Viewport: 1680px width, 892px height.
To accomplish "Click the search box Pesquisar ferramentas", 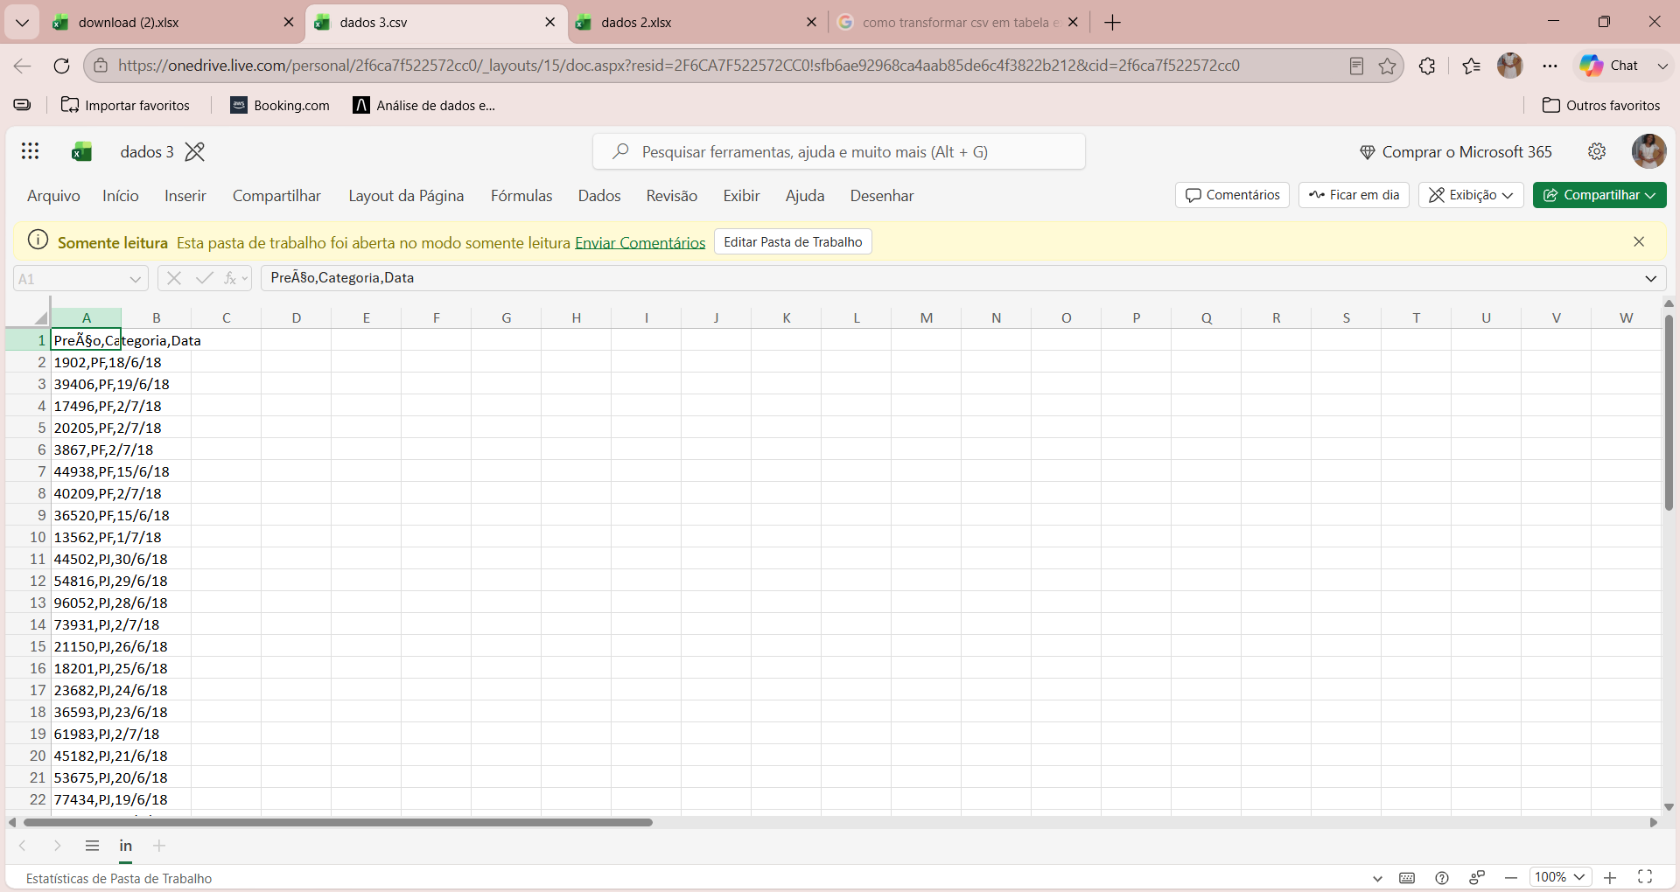I will [x=839, y=152].
